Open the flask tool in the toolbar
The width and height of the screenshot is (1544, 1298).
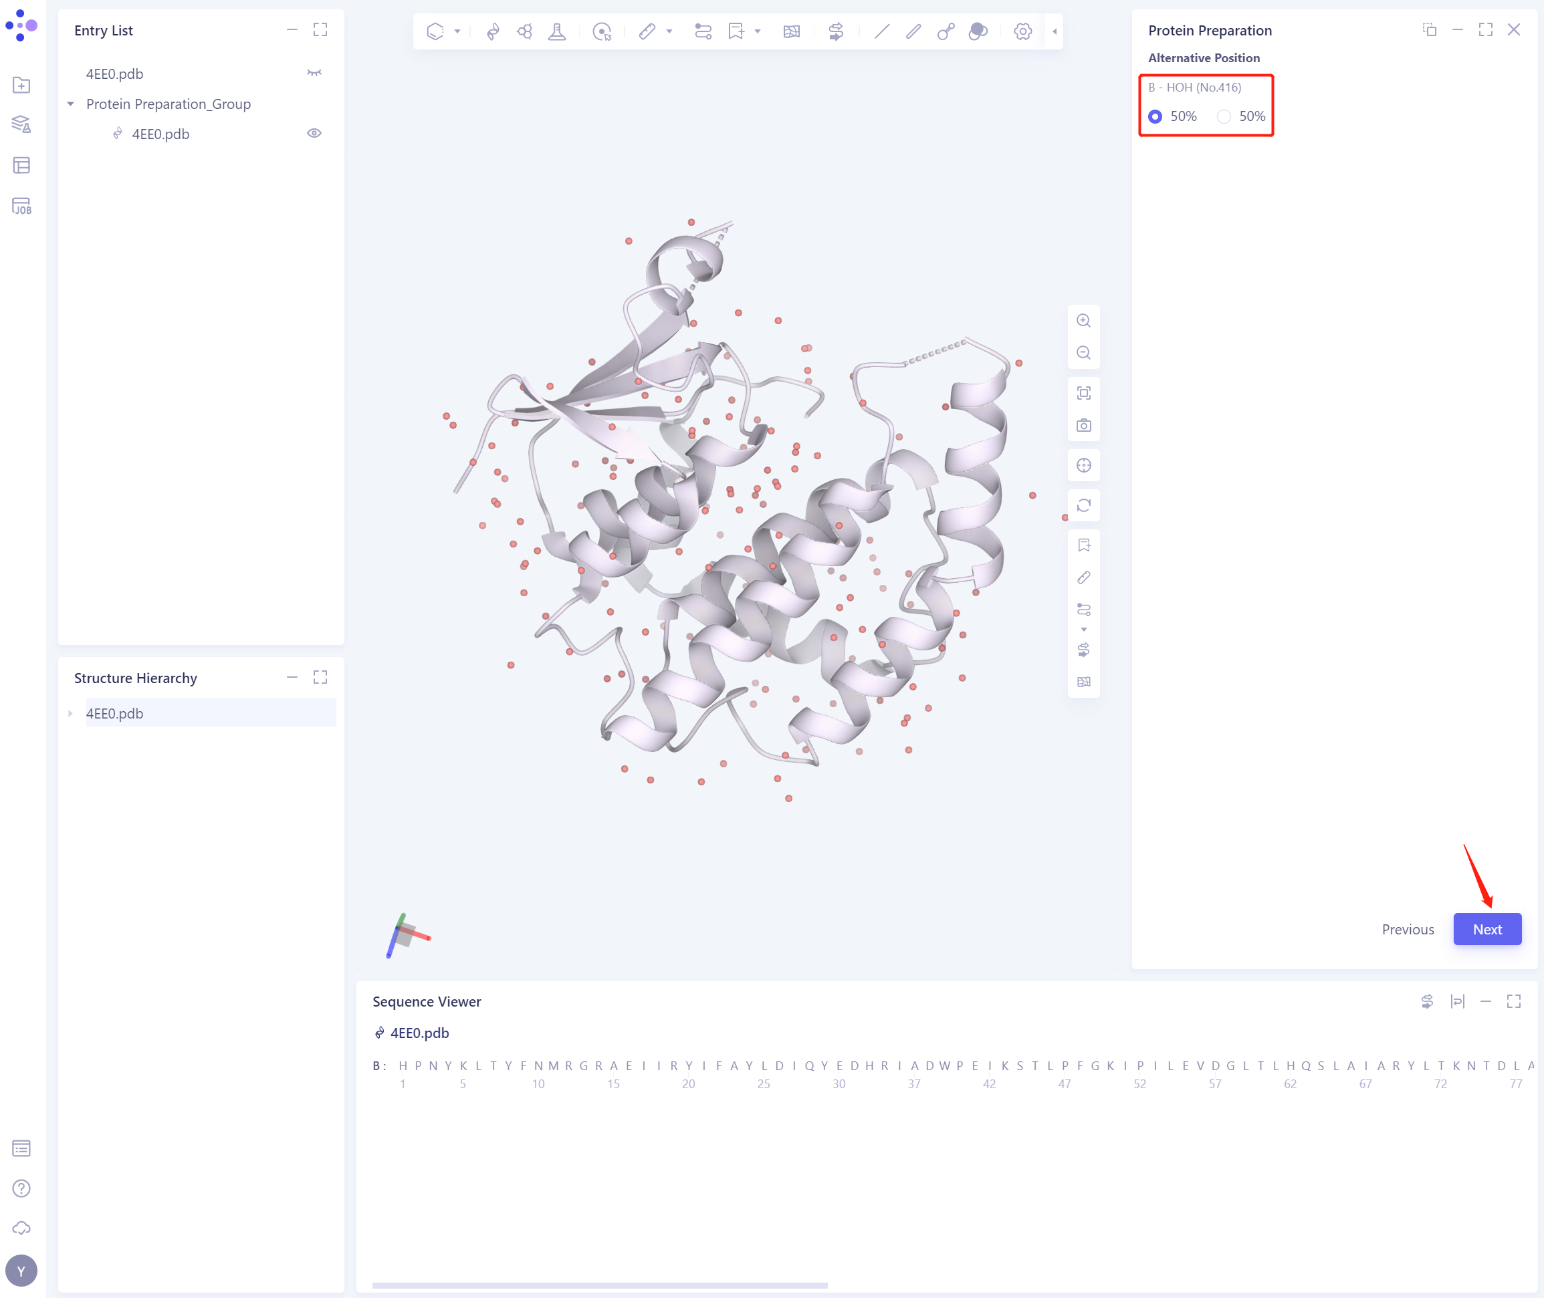tap(558, 31)
